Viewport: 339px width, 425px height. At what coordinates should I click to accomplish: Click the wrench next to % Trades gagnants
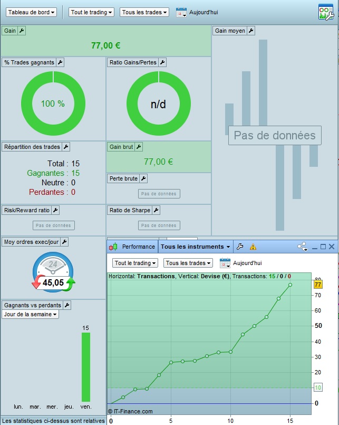click(x=60, y=62)
